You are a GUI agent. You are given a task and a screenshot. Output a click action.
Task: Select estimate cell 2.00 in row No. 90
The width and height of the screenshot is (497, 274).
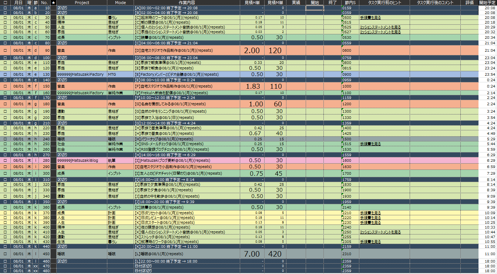(x=252, y=50)
